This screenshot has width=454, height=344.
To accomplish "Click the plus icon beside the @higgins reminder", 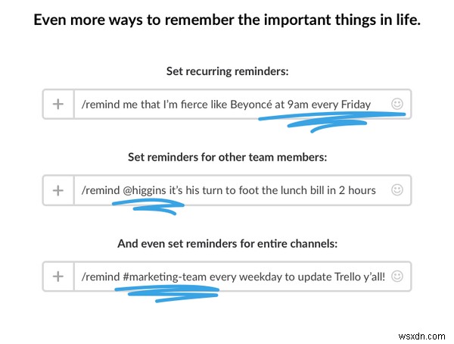I will 58,190.
